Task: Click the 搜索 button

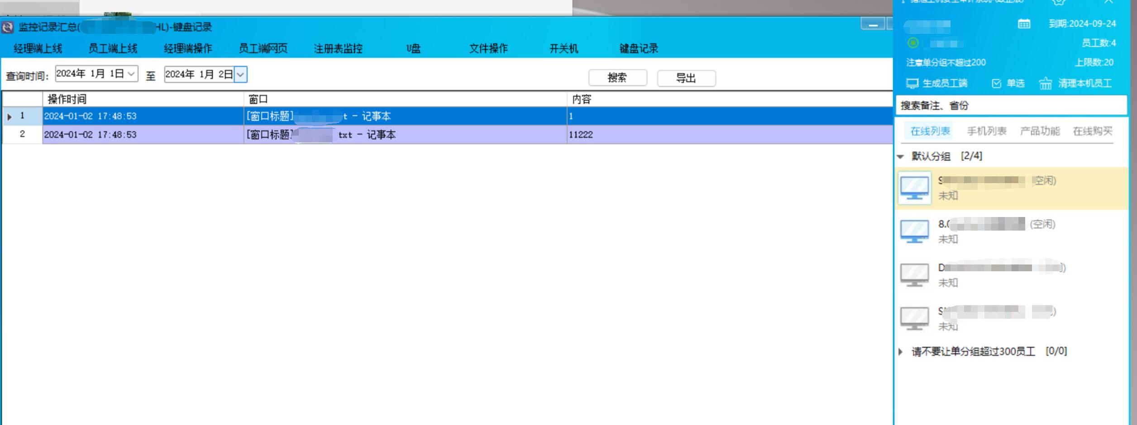Action: pos(617,78)
